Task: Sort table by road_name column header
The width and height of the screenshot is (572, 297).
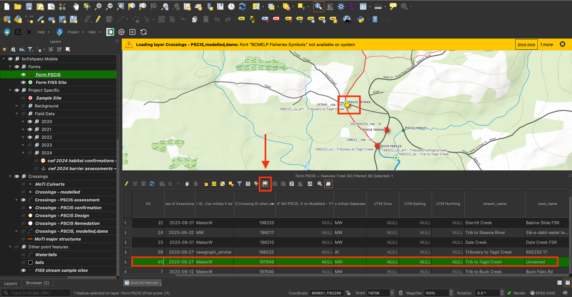Action: coord(547,204)
